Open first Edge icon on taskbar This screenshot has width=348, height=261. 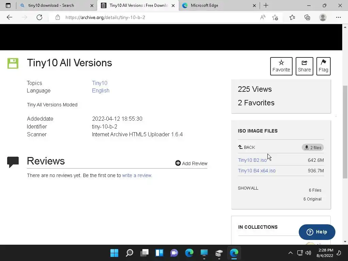tap(189, 253)
